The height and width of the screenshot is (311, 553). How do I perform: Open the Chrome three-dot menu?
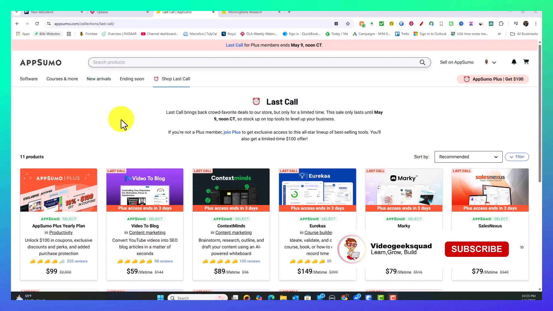click(536, 24)
